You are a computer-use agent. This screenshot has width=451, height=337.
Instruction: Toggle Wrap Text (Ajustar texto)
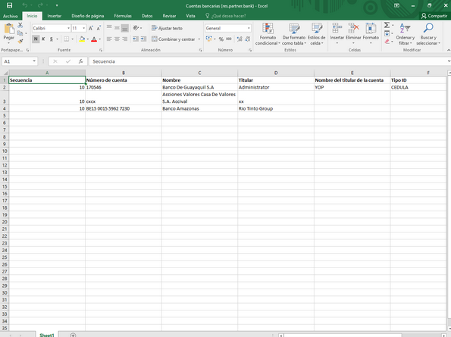click(x=167, y=28)
